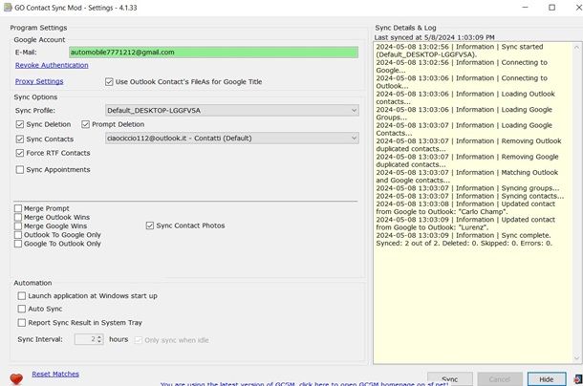Viewport: 583px width, 386px height.
Task: Enable the Sync Appointments checkbox
Action: (x=21, y=170)
